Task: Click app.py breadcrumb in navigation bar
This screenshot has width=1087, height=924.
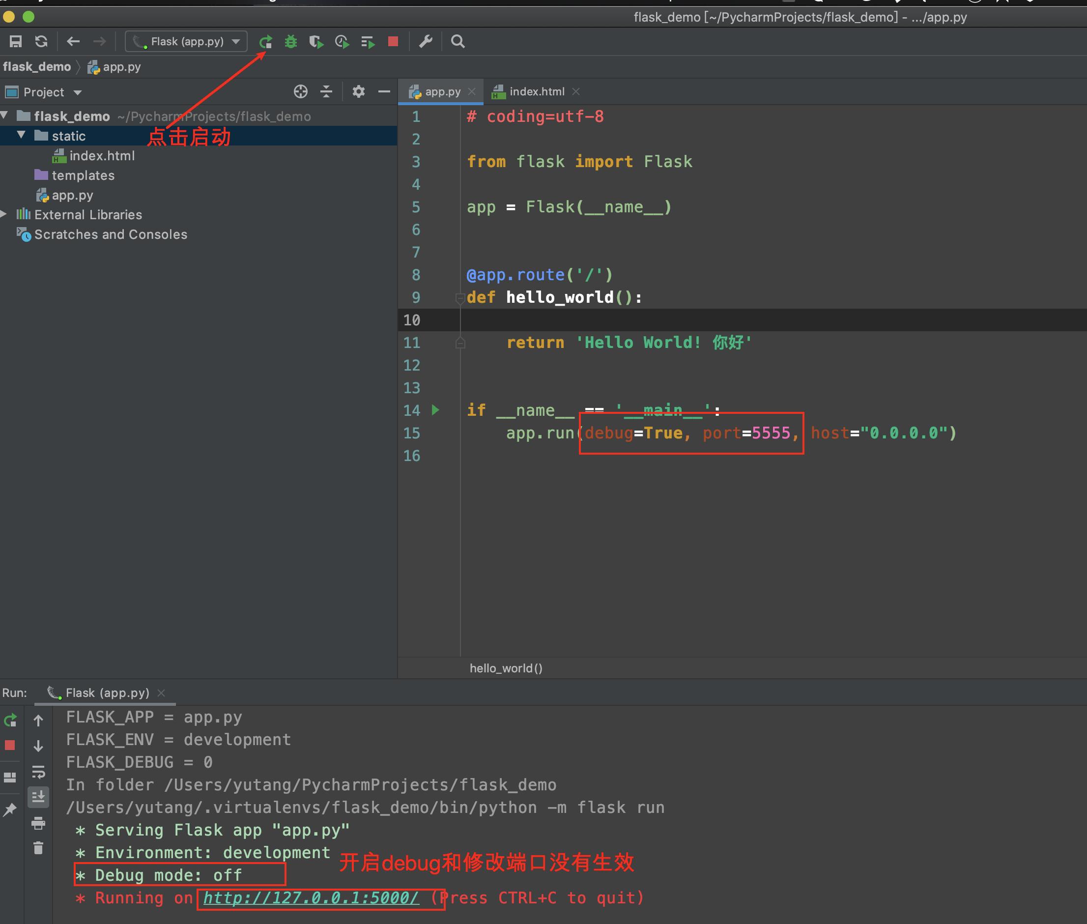Action: coord(114,67)
